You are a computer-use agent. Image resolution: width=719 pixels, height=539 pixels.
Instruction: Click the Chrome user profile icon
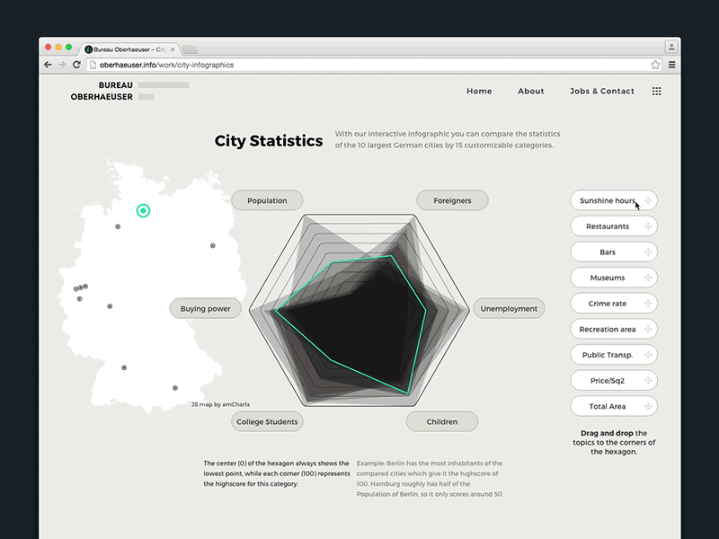[670, 47]
